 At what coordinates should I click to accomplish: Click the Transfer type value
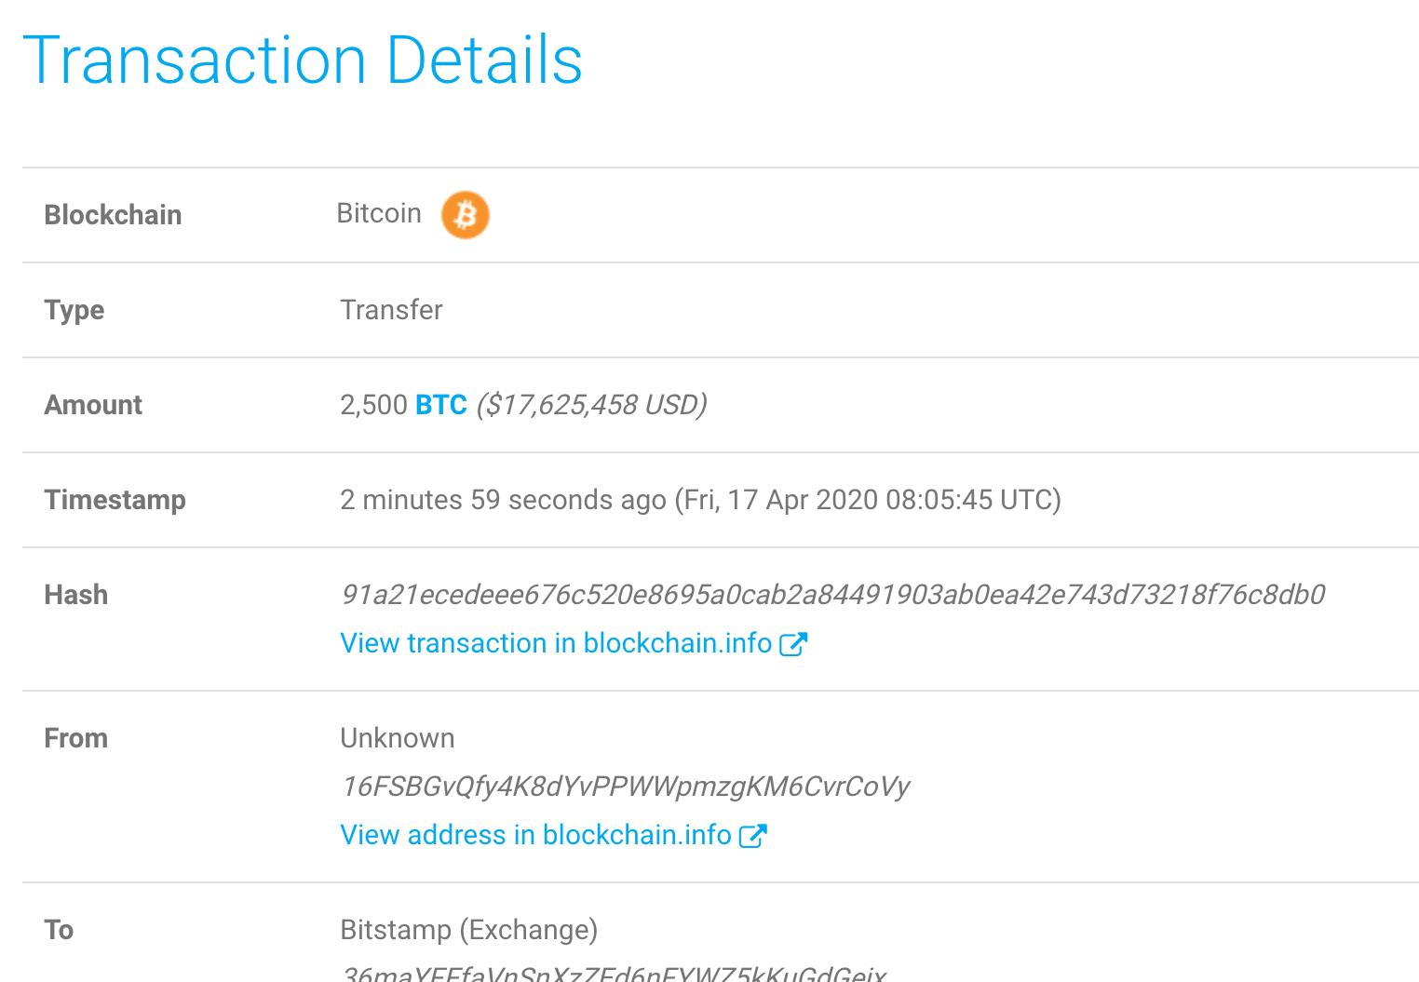391,310
